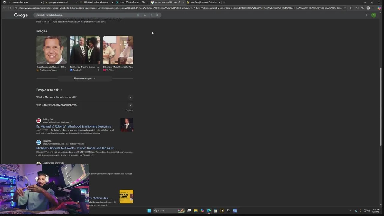Open taskbar clock showing 5:46 PM
This screenshot has height=216, width=384.
(x=376, y=211)
